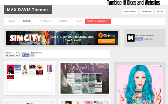Click the Tweet button
The height and width of the screenshot is (104, 168).
[x=10, y=55]
